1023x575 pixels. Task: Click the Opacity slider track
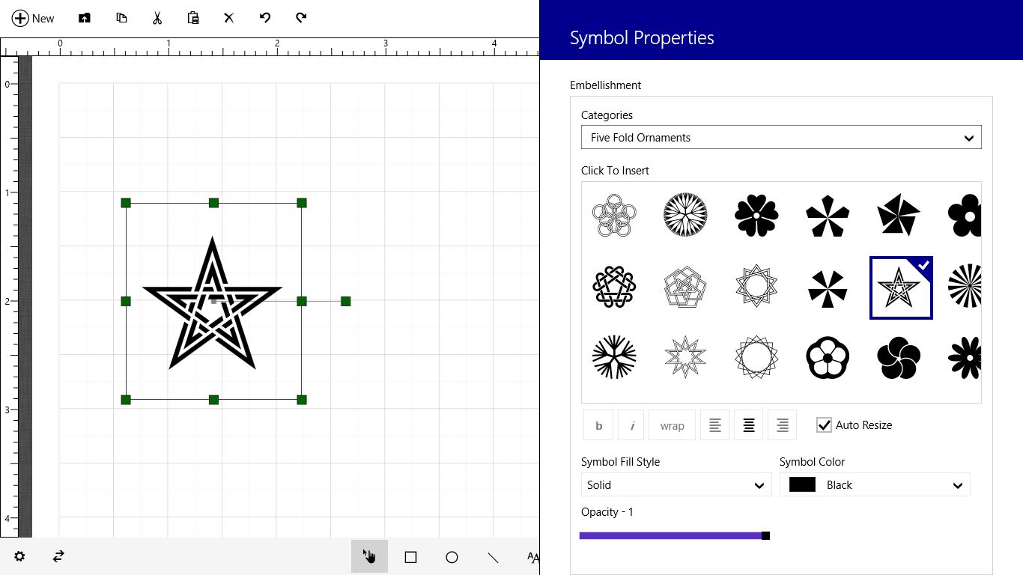point(673,535)
